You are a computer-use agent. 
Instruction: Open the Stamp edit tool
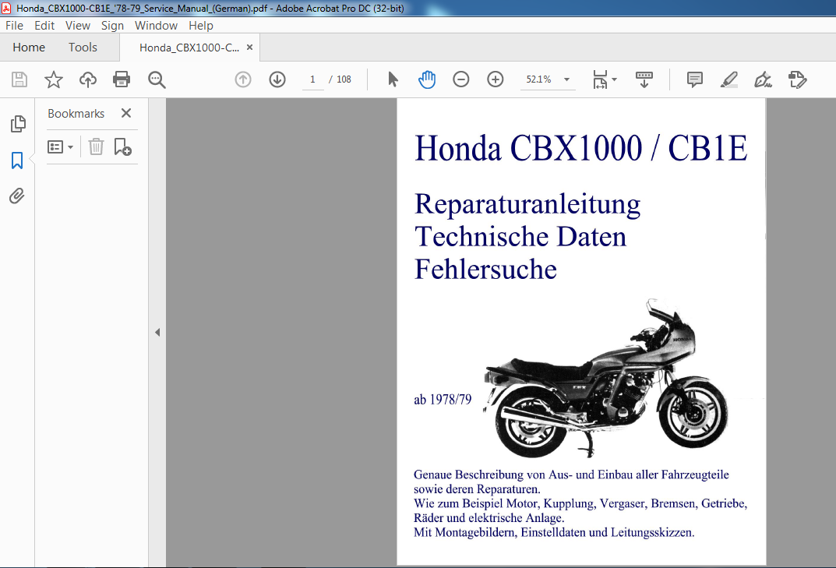[x=798, y=79]
